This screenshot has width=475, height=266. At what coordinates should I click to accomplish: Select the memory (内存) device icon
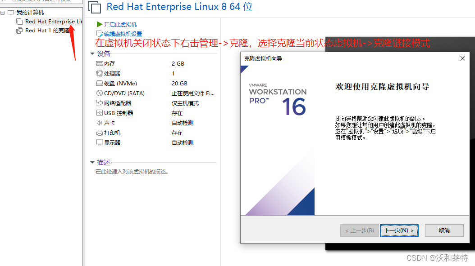[99, 63]
